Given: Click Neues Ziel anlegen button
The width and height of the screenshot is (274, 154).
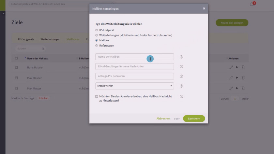Looking at the screenshot, I should pyautogui.click(x=232, y=23).
